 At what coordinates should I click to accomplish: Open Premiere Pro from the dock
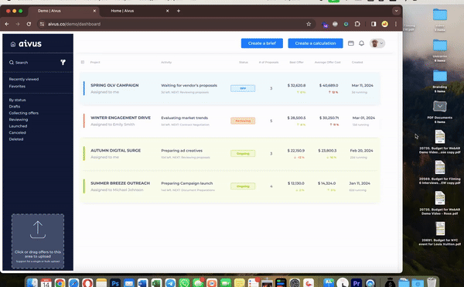pos(357,283)
